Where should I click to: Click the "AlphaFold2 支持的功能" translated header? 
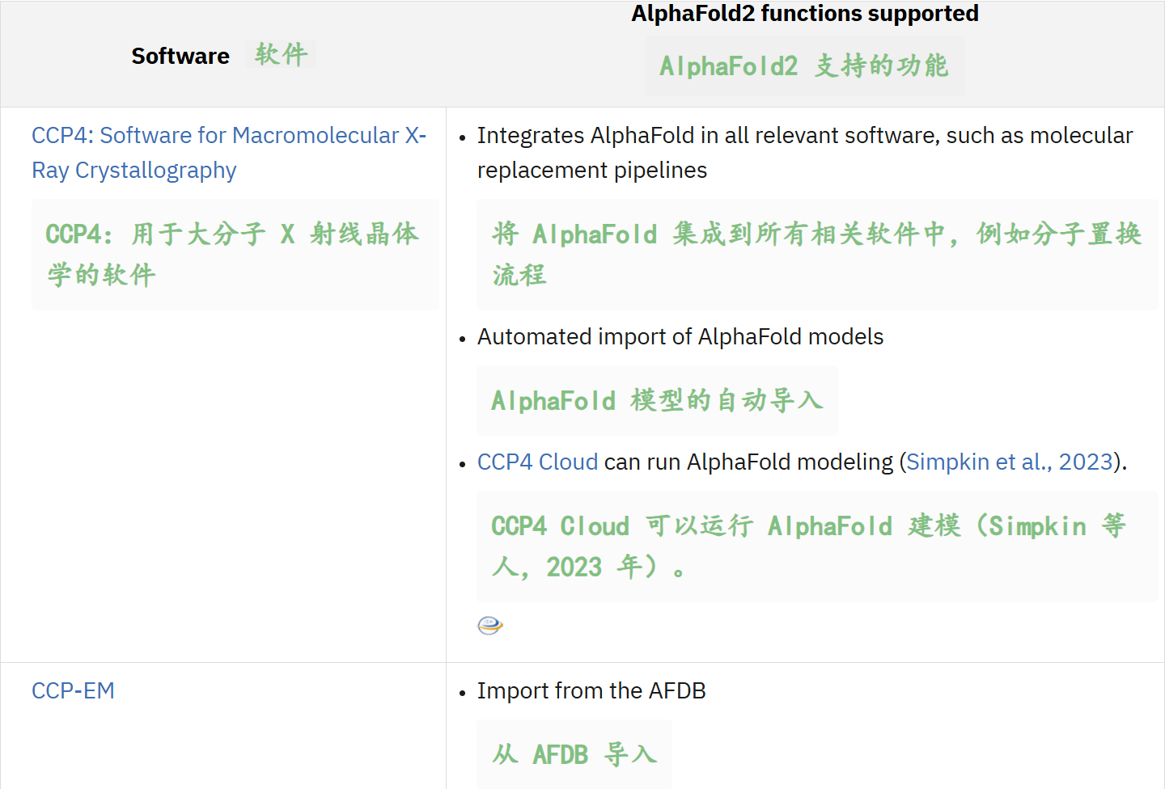[804, 65]
